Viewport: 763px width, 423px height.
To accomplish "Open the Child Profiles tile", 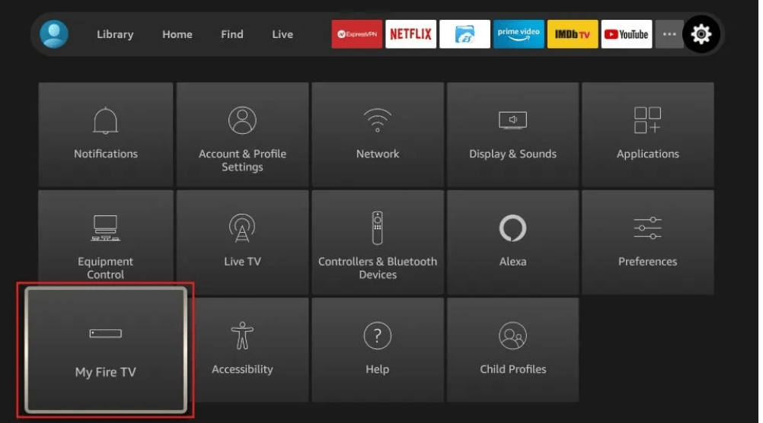I will point(512,350).
